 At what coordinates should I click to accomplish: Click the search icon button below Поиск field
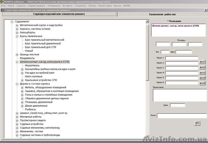[x=197, y=123]
